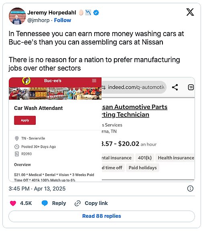This screenshot has width=205, height=233.
Task: Like the tweet with the heart icon
Action: pyautogui.click(x=13, y=203)
